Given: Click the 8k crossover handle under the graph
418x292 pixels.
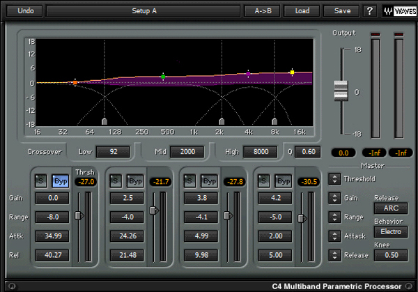Looking at the screenshot, I should 274,121.
